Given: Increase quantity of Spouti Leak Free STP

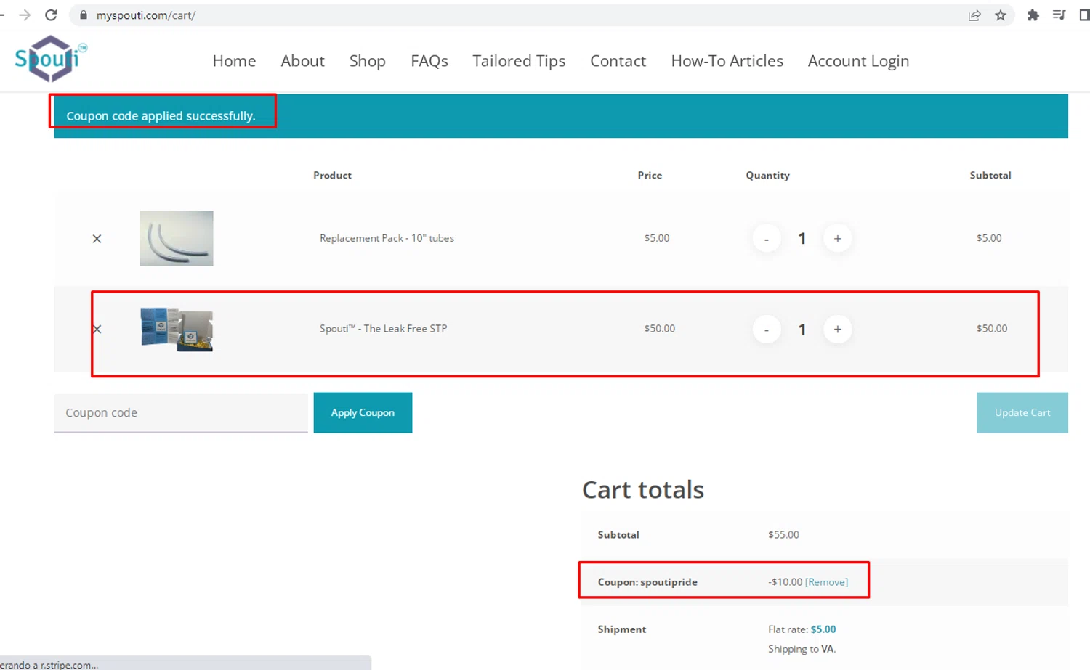Looking at the screenshot, I should pos(837,329).
